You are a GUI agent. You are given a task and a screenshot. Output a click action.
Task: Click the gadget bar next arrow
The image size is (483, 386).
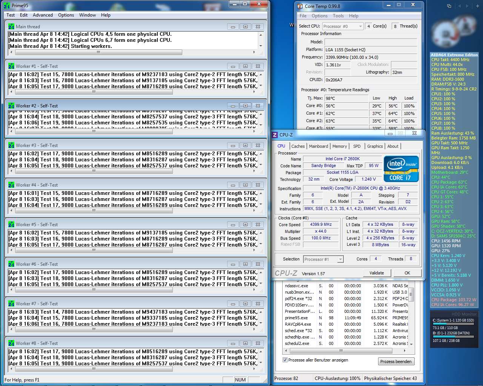468,6
